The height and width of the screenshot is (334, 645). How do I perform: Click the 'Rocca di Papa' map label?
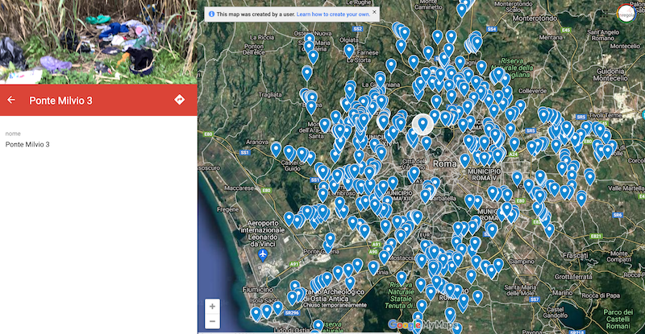(601, 295)
